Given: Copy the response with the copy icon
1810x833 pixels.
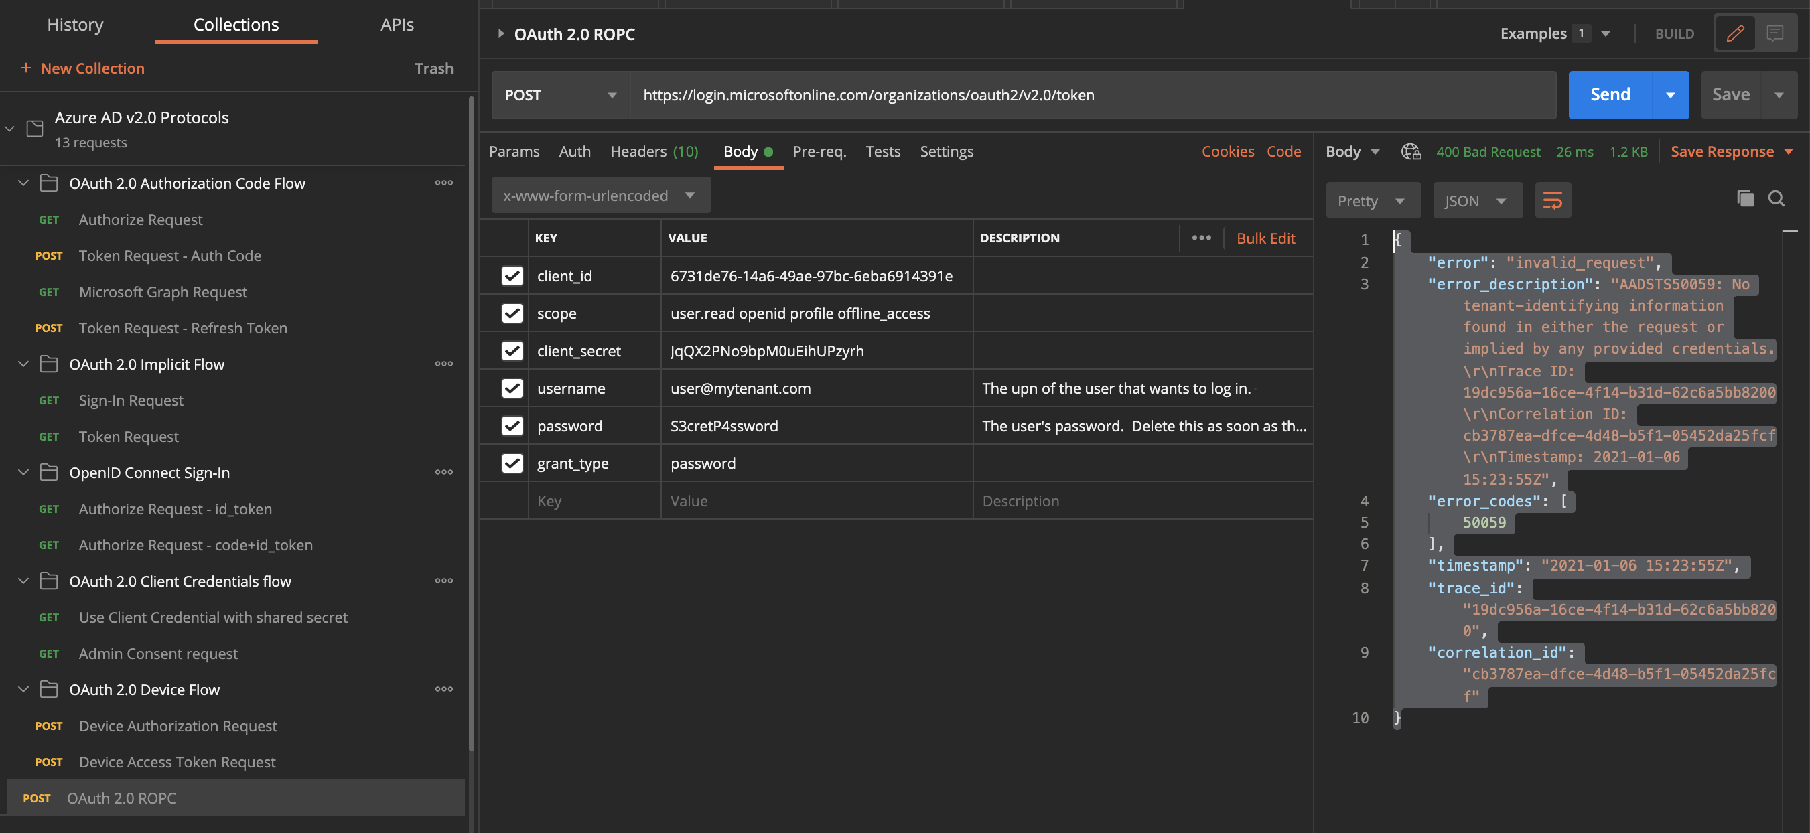Looking at the screenshot, I should point(1744,199).
